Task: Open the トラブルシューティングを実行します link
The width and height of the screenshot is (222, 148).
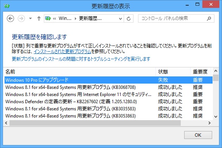Action: 81,59
